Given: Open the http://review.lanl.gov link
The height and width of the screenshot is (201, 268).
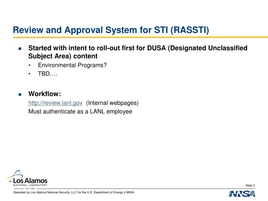Looking at the screenshot, I should point(55,103).
